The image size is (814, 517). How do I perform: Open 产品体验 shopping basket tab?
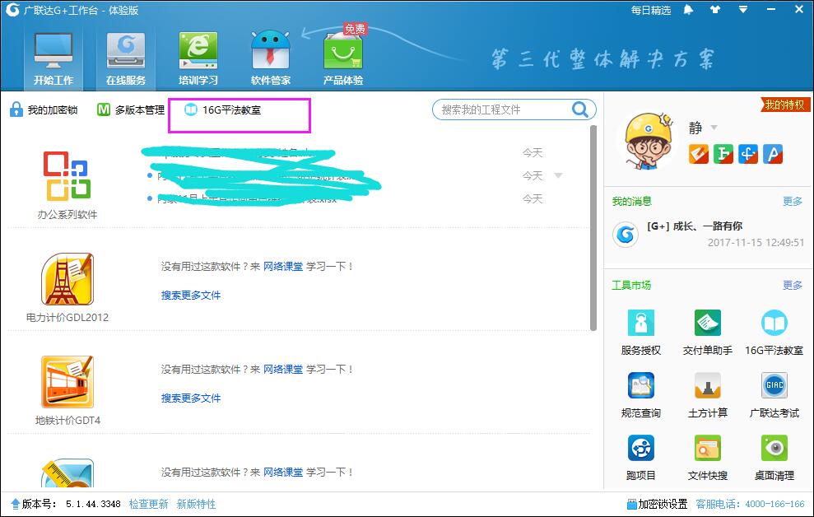click(x=343, y=58)
